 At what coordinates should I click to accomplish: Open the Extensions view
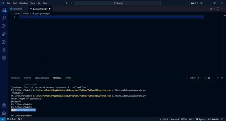coord(4,42)
